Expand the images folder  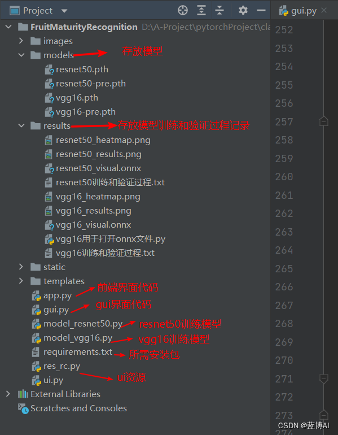(21, 41)
